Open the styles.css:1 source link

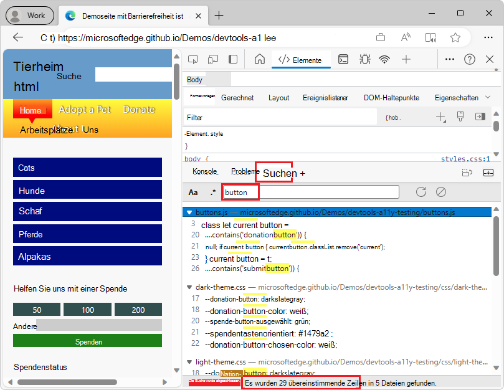click(x=465, y=159)
